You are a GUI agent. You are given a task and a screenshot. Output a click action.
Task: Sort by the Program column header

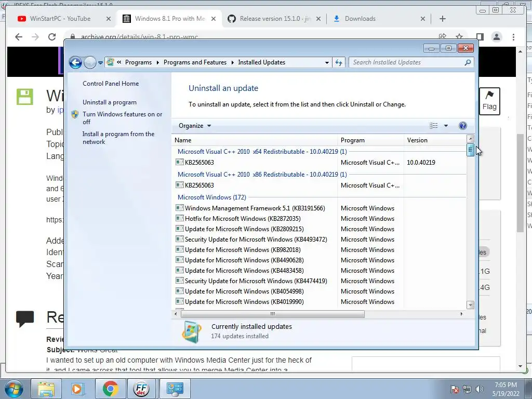[370, 140]
